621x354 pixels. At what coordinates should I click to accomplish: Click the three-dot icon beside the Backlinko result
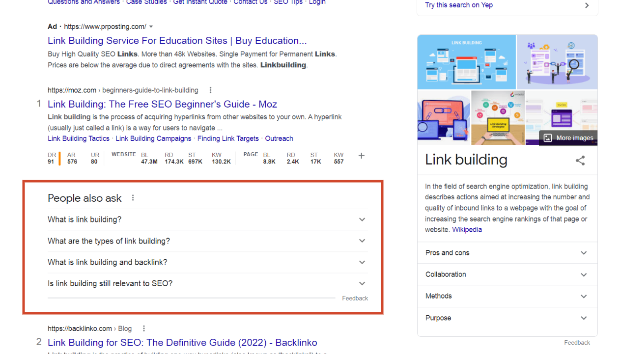[x=143, y=328]
